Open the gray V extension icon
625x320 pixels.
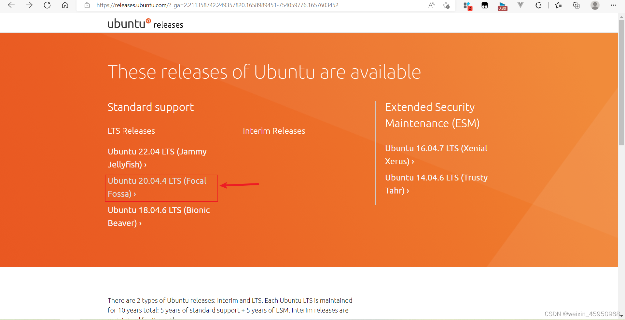pyautogui.click(x=521, y=5)
